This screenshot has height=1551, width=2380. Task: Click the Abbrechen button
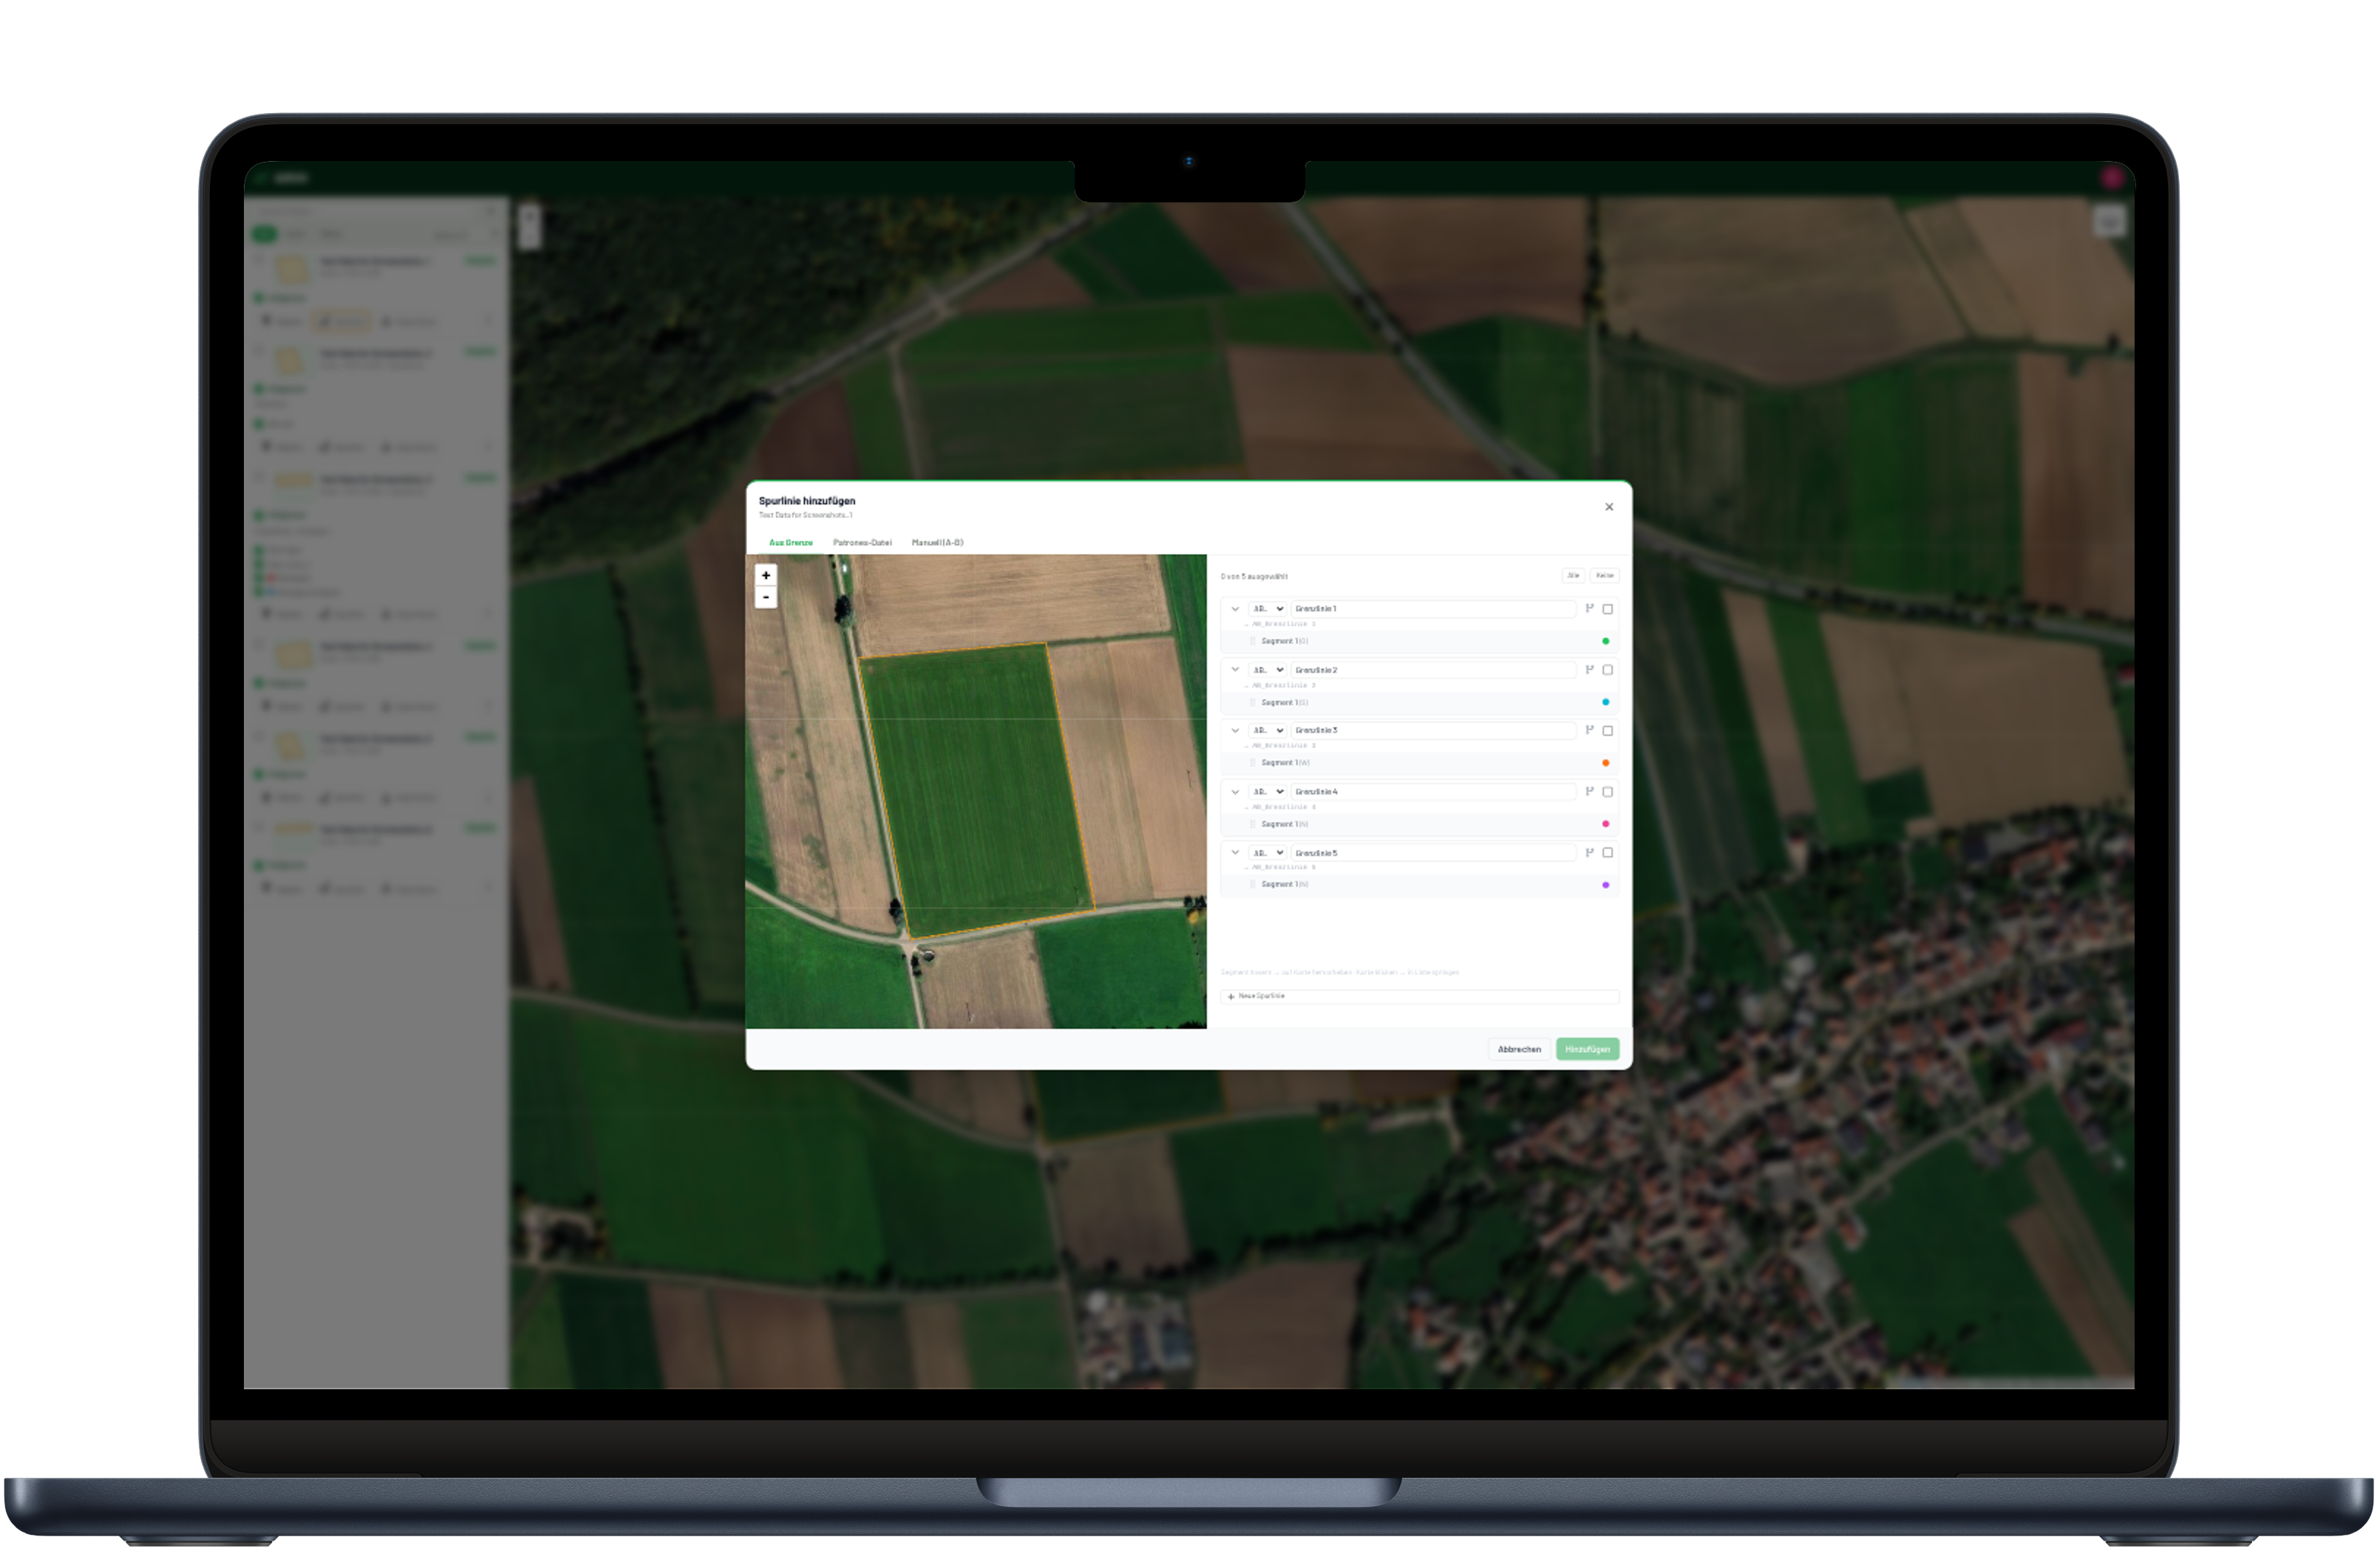[1519, 1050]
